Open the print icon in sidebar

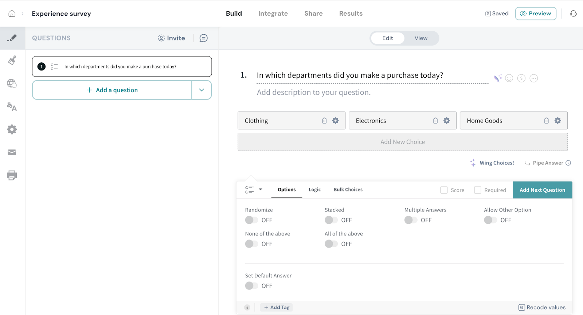12,175
